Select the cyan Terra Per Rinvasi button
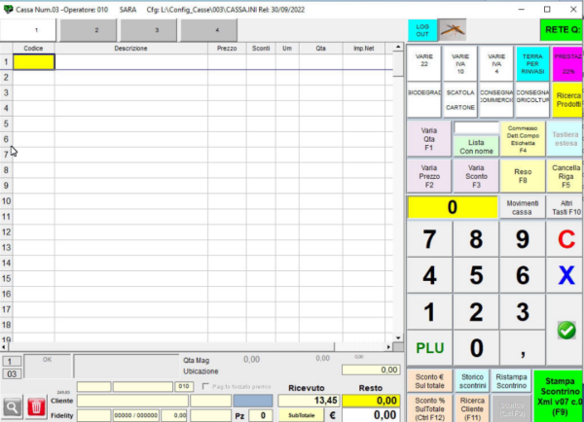Viewport: 584px width, 422px height. pos(531,63)
